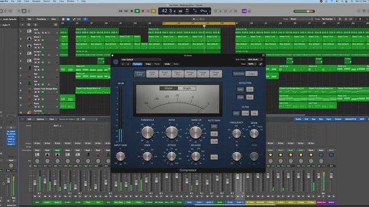Image resolution: width=369 pixels, height=207 pixels.
Task: Click the Pluck track icon
Action: click(29, 105)
